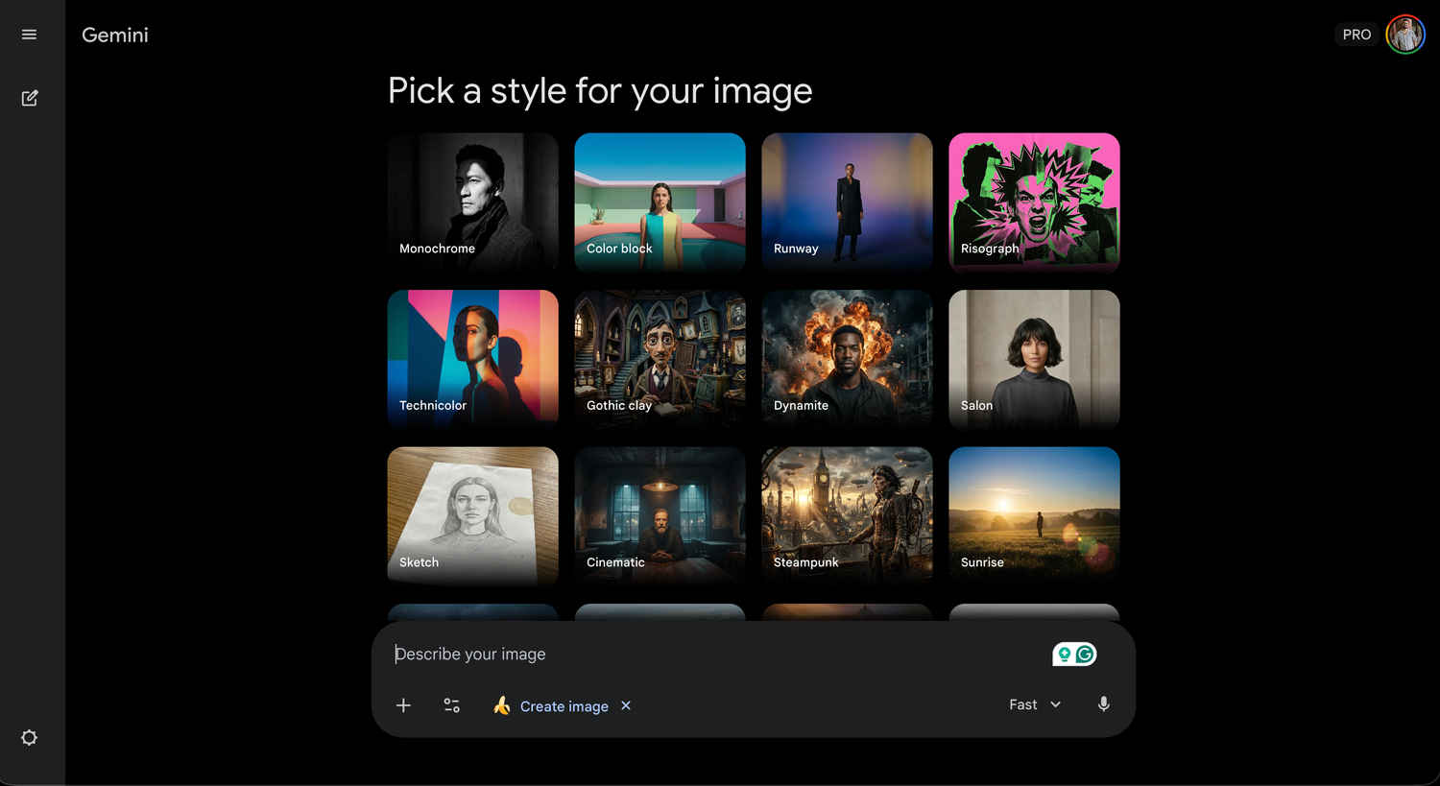Start a new chat with the compose icon
Screen dimensions: 1440x786
tap(29, 98)
